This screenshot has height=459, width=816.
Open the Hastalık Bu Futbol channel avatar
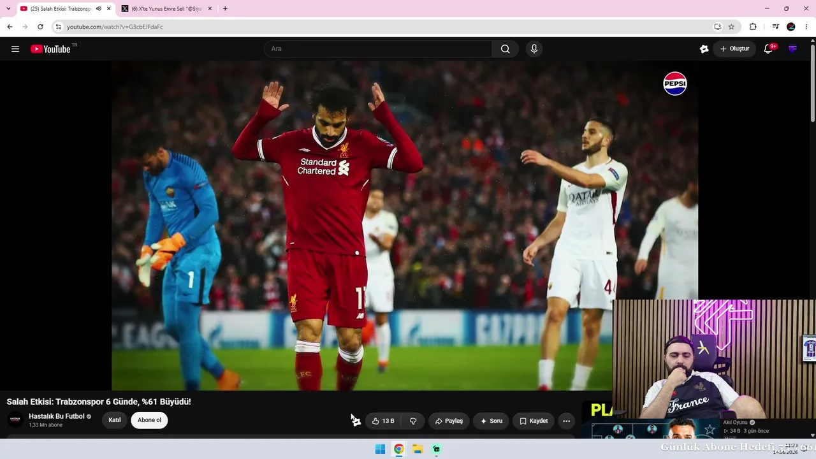15,420
